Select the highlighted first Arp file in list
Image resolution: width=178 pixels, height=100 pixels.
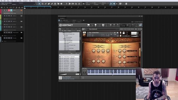[x=69, y=57]
